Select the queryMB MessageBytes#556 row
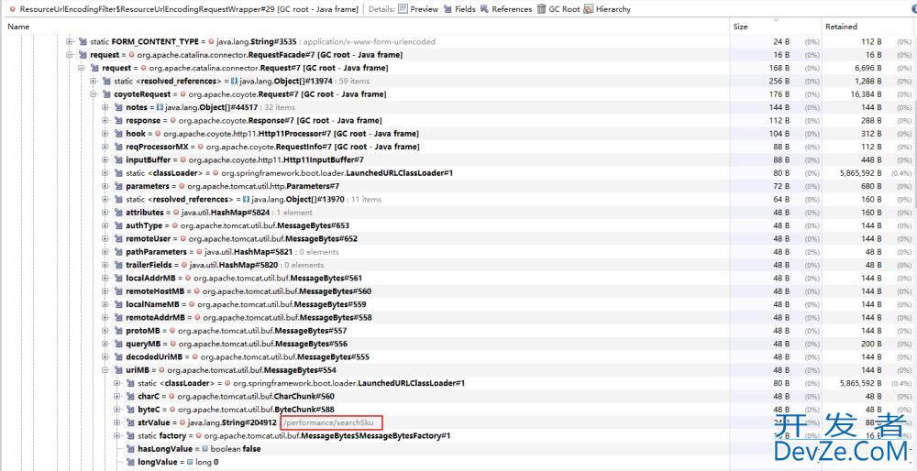 [237, 344]
